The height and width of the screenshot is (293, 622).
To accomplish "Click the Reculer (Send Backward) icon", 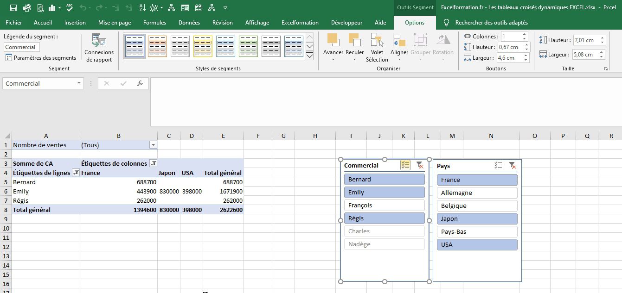I will point(355,44).
